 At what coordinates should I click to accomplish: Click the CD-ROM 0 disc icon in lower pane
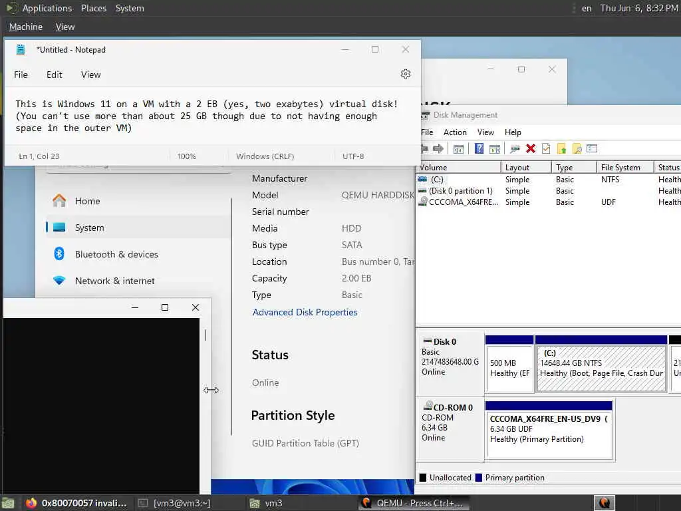(428, 407)
